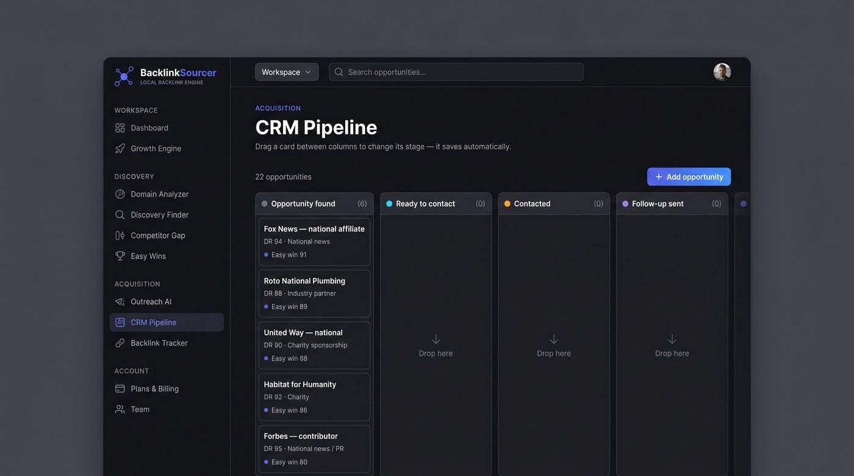Click the CRM Pipeline sidebar icon
The width and height of the screenshot is (854, 476).
click(120, 323)
